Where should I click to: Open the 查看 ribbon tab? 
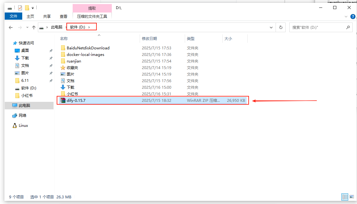click(64, 16)
